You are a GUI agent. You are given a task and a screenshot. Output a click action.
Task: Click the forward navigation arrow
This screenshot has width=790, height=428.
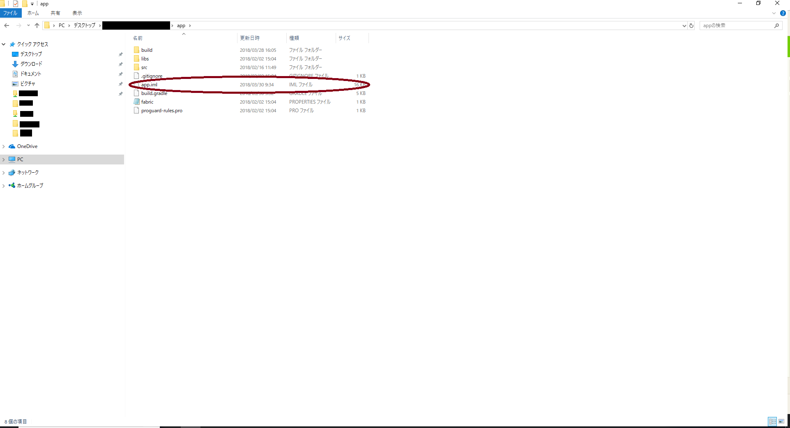[x=18, y=25]
